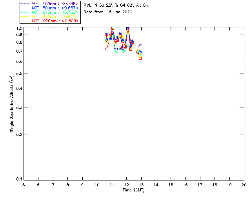Click the 0.7 y-axis tick label
Screen dimensions: 251x200
point(19,51)
